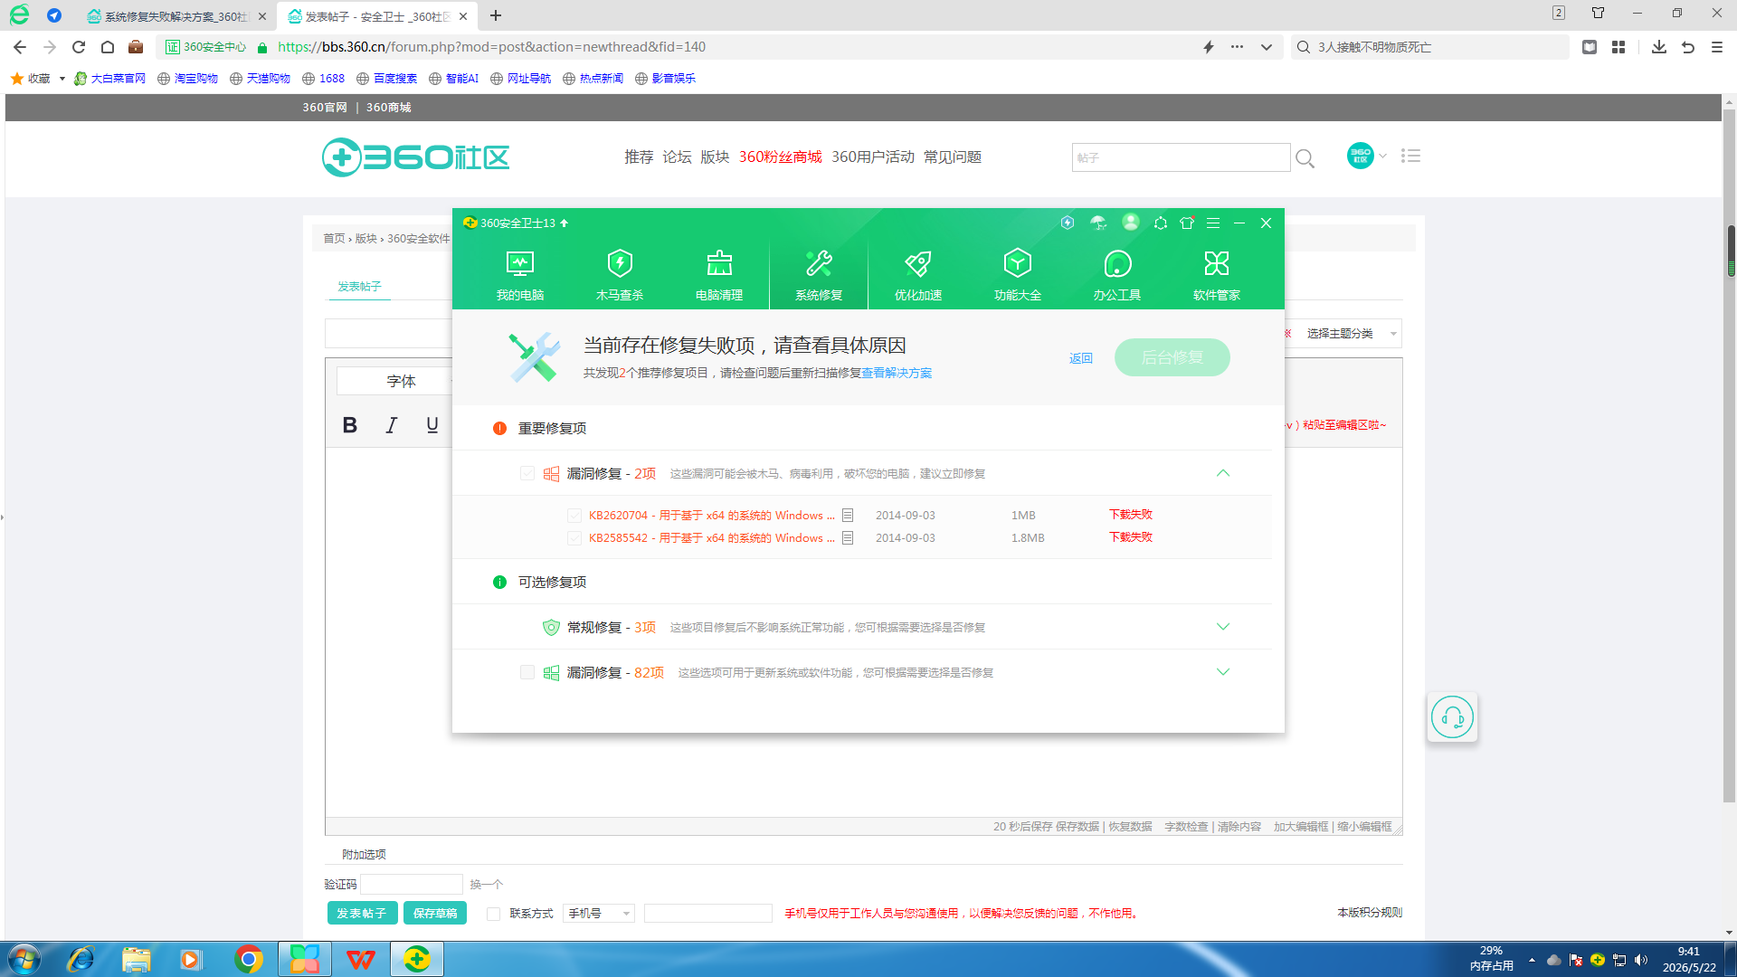The width and height of the screenshot is (1737, 977).
Task: Open the 推荐 nav item
Action: click(639, 157)
